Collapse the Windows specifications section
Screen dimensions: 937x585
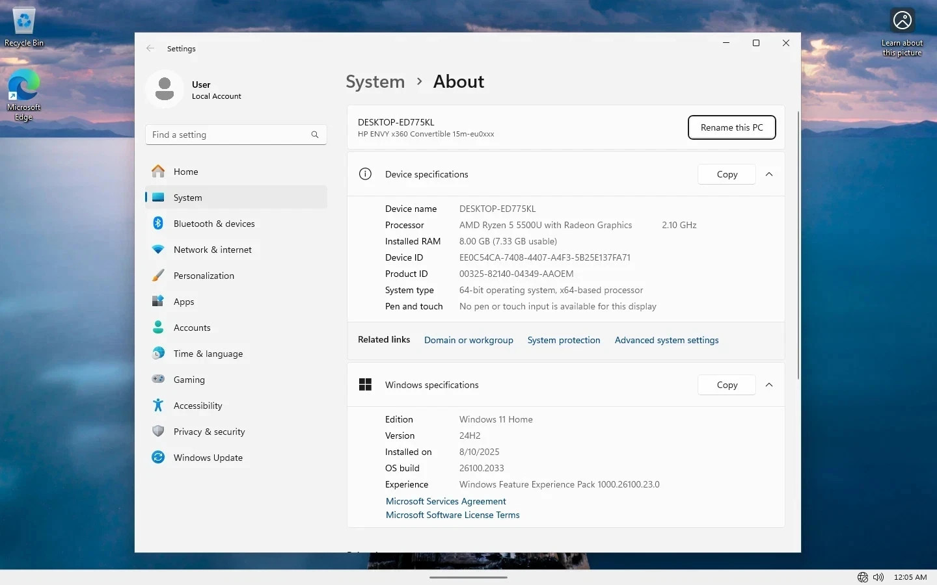click(769, 385)
